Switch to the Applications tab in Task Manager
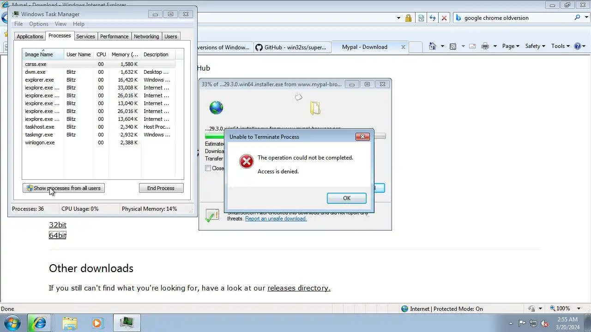Viewport: 591px width, 332px height. click(30, 36)
